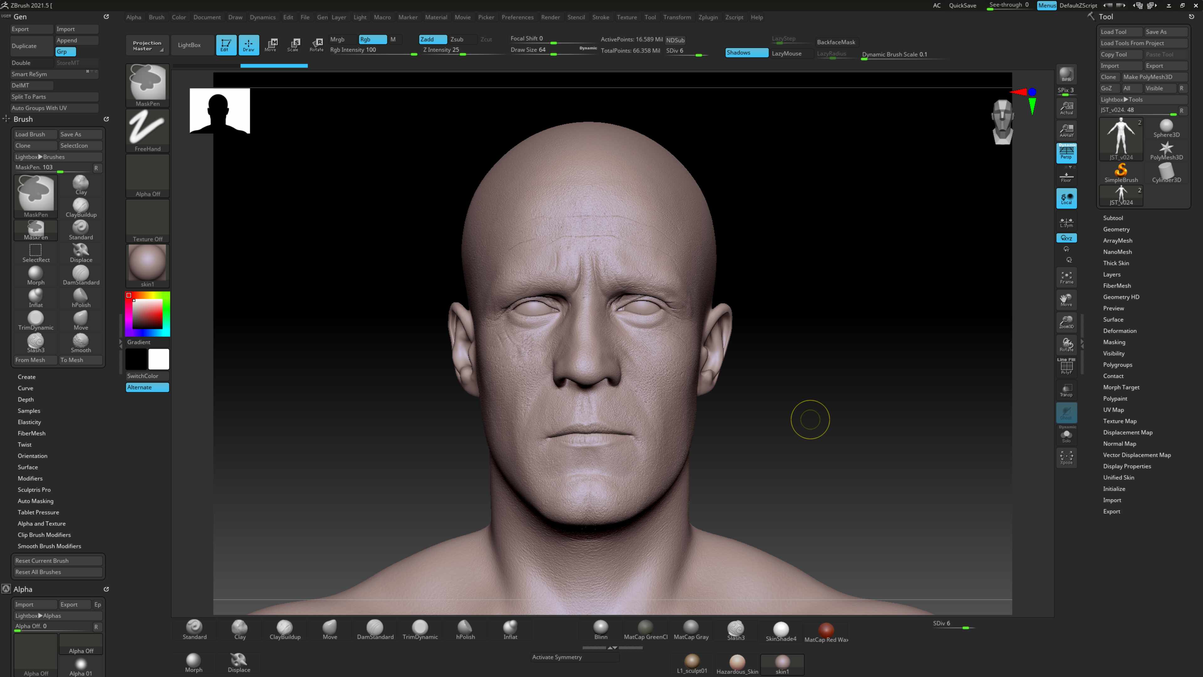Select the ClayBuildup brush in Brush palette
Image resolution: width=1203 pixels, height=677 pixels.
pyautogui.click(x=81, y=207)
